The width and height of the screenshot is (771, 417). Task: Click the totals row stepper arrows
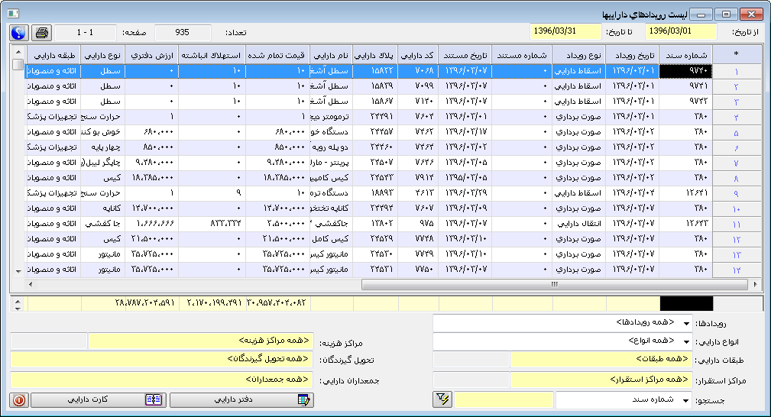[x=18, y=303]
